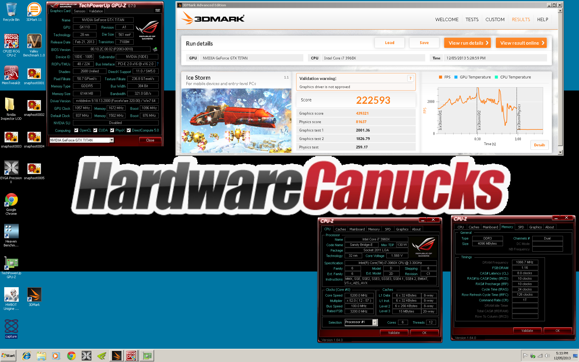Open the Recycle Bin desktop icon
The width and height of the screenshot is (579, 362).
pos(11,12)
